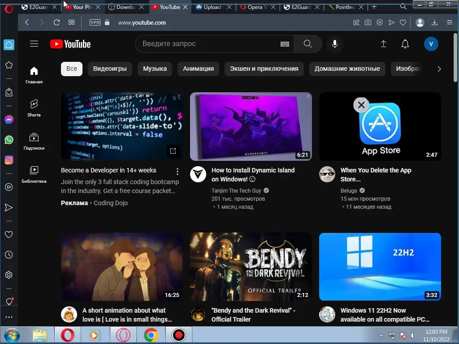Open the Opera main menu logo
Viewport: 459px width, 344px height.
9,9
